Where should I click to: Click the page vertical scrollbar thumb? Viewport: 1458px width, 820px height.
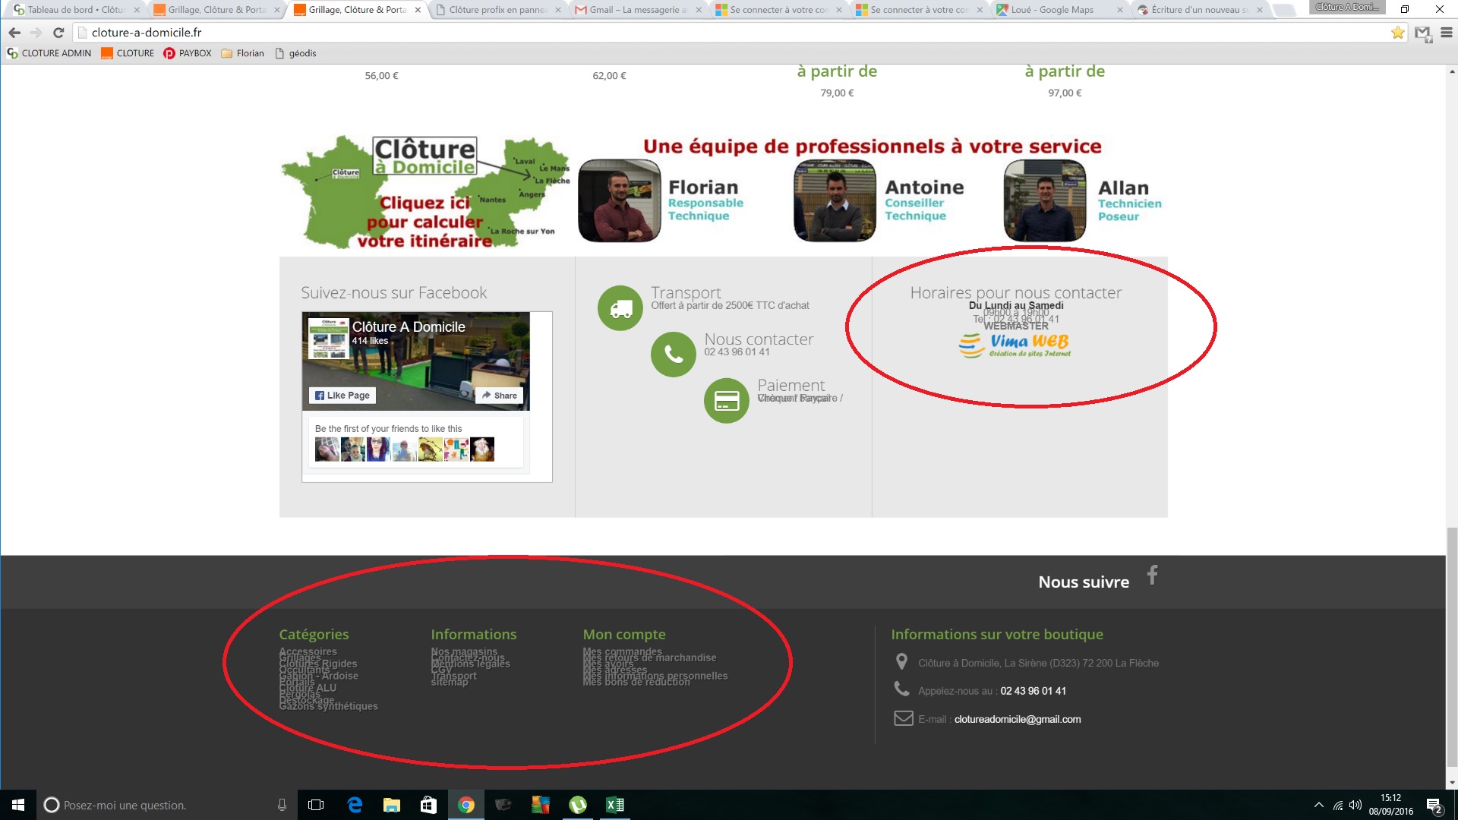pos(1452,645)
